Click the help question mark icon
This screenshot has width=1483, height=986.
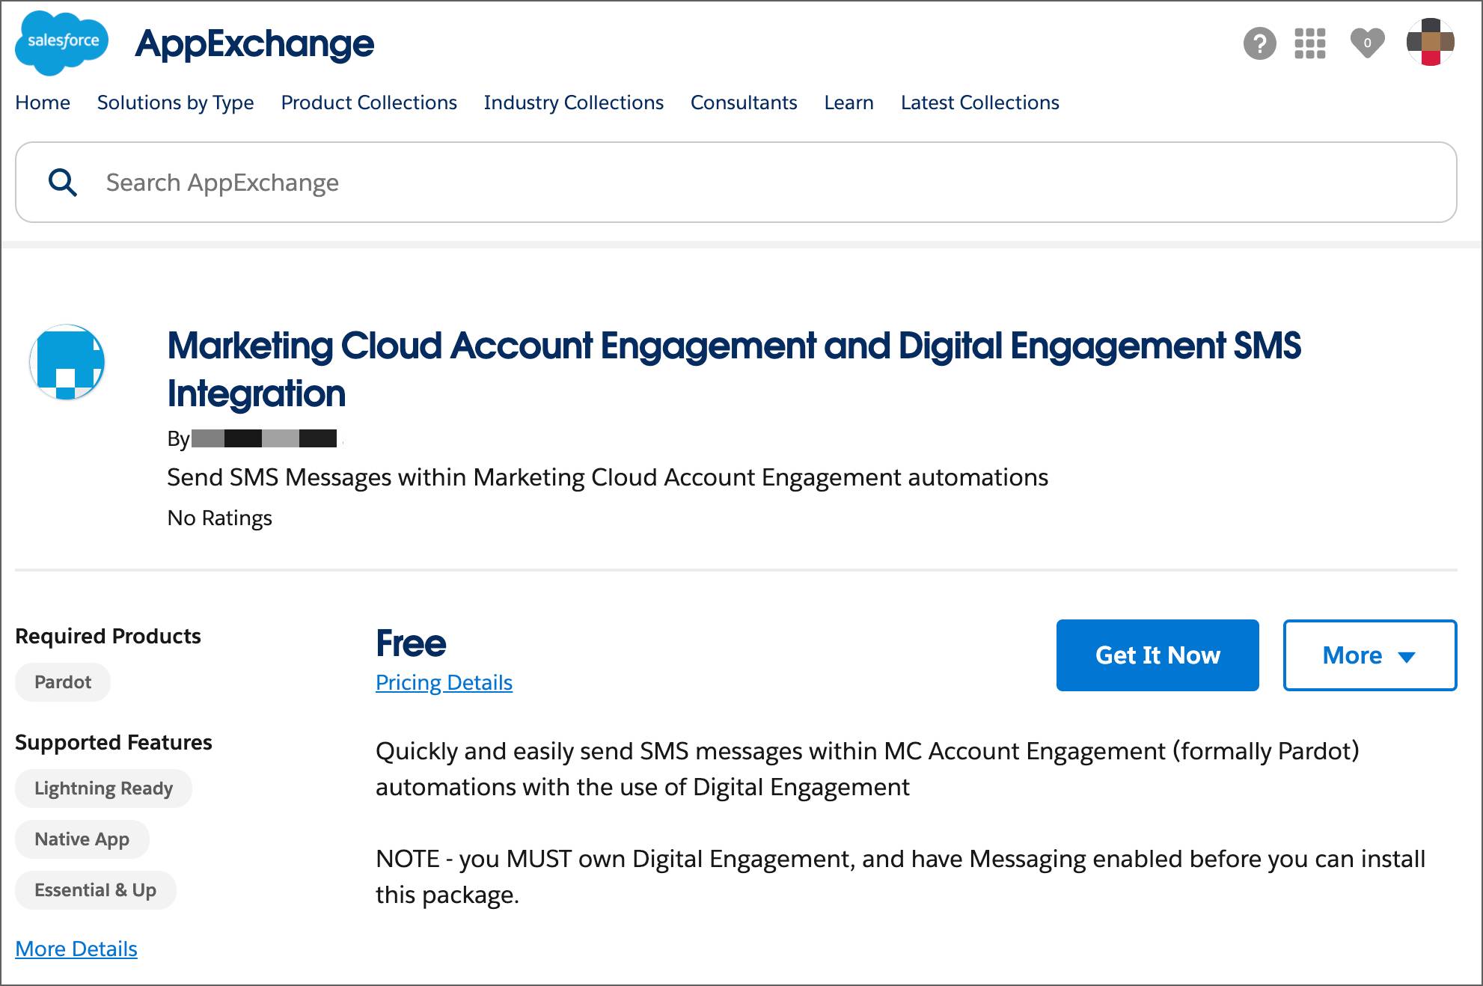point(1258,44)
